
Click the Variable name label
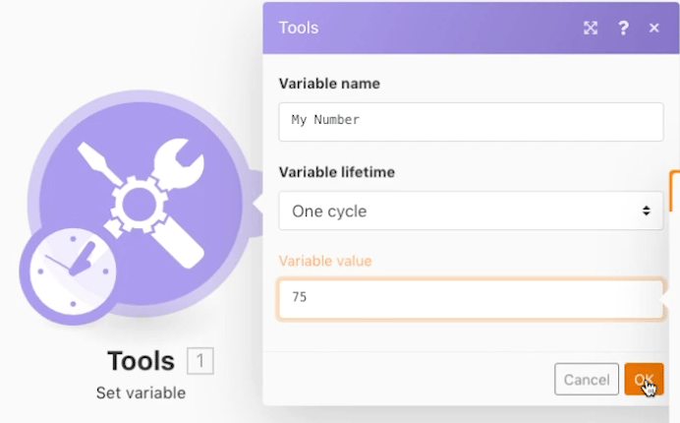(329, 84)
